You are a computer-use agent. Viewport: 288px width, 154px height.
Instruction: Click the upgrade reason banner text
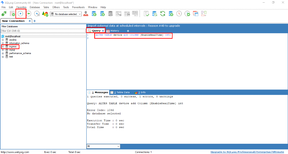tap(134, 26)
